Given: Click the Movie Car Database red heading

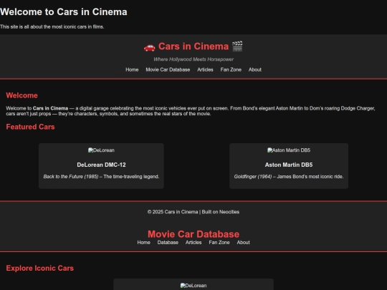Looking at the screenshot, I should click(193, 234).
